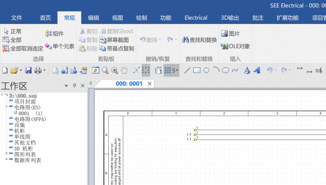Viewport: 326px width, 185px height.
Task: Toggle the workspace panel pin
Action: (x=74, y=86)
